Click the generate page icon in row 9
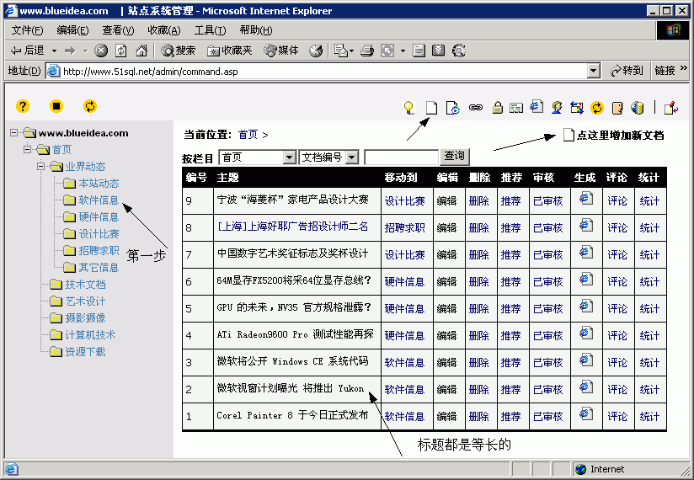The image size is (694, 480). tap(586, 198)
